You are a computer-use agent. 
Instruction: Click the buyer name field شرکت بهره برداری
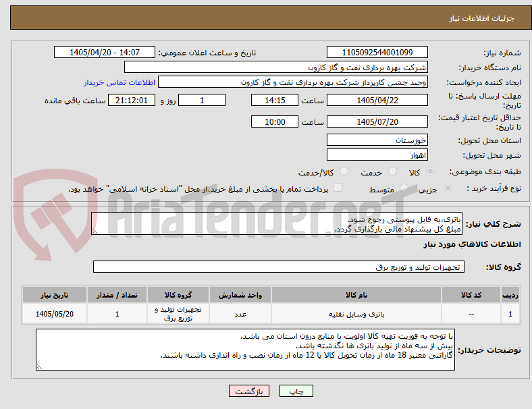pyautogui.click(x=276, y=67)
